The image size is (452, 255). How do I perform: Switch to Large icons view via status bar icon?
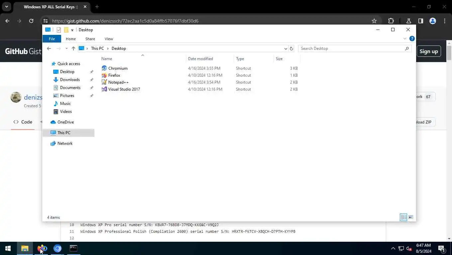pyautogui.click(x=411, y=217)
